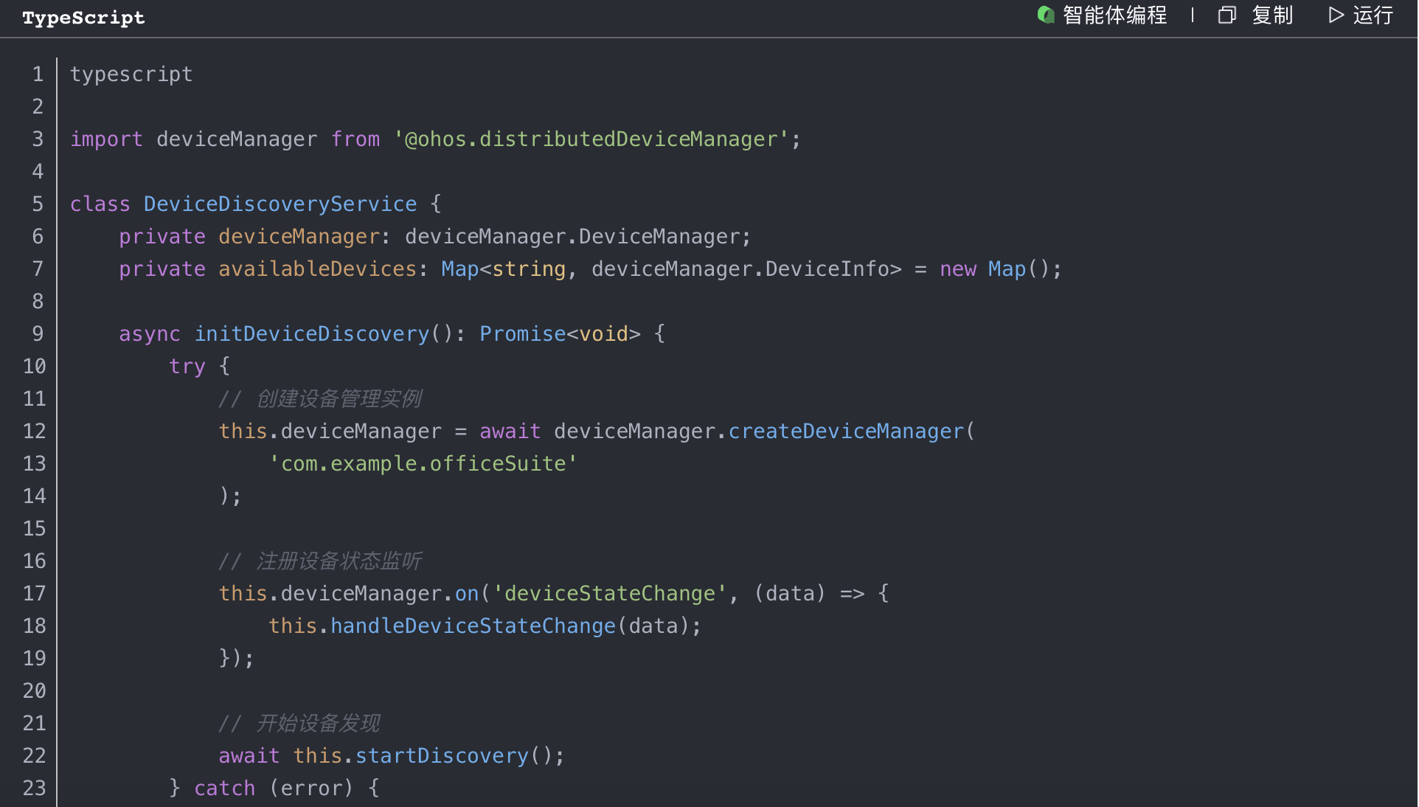Click the 'deviceStateChange' event string
Image resolution: width=1419 pixels, height=807 pixels.
[609, 594]
